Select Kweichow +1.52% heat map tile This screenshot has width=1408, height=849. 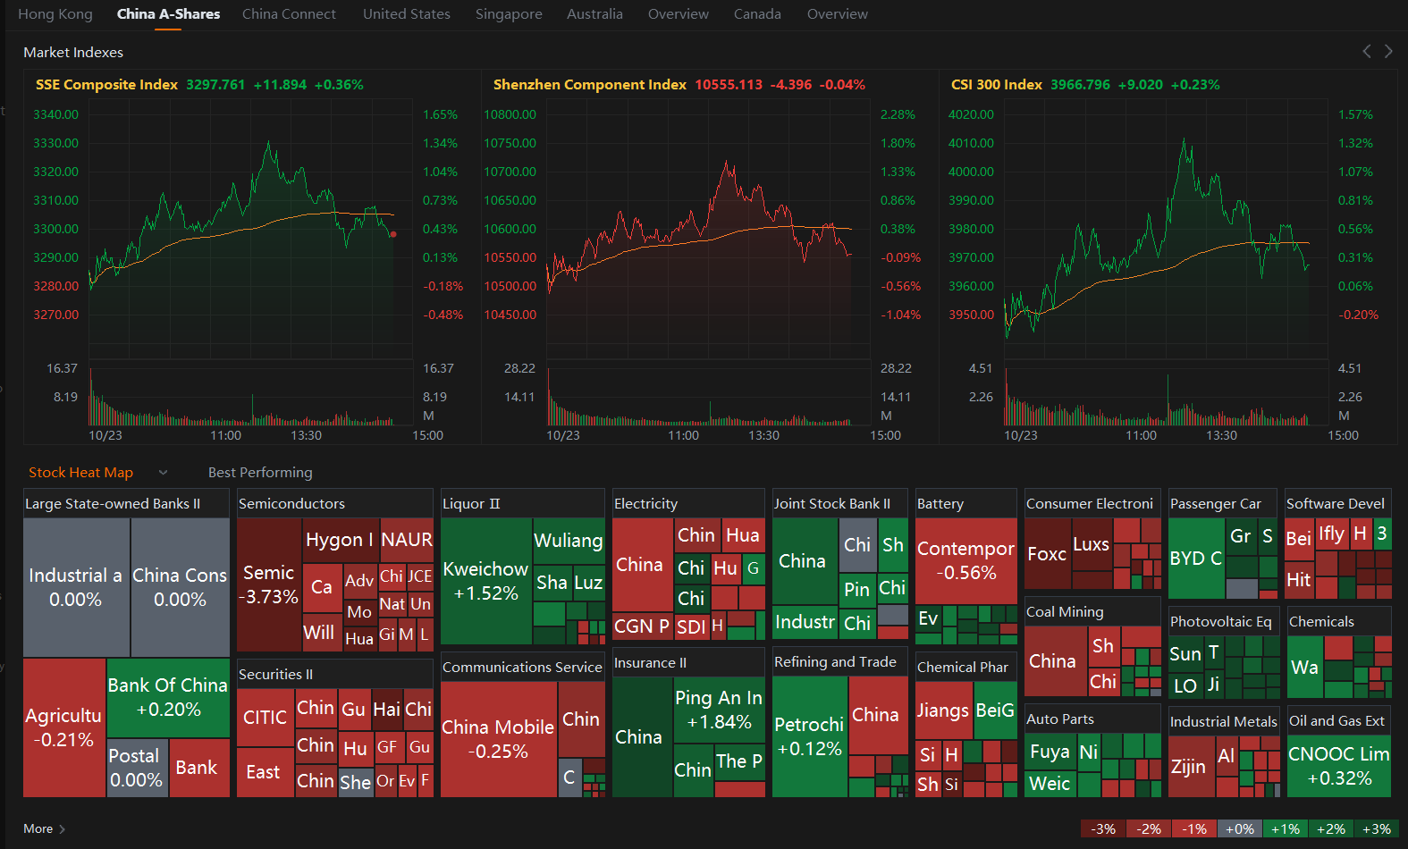click(485, 581)
